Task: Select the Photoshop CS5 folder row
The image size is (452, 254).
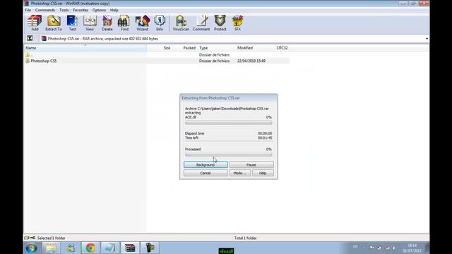Action: click(x=157, y=61)
